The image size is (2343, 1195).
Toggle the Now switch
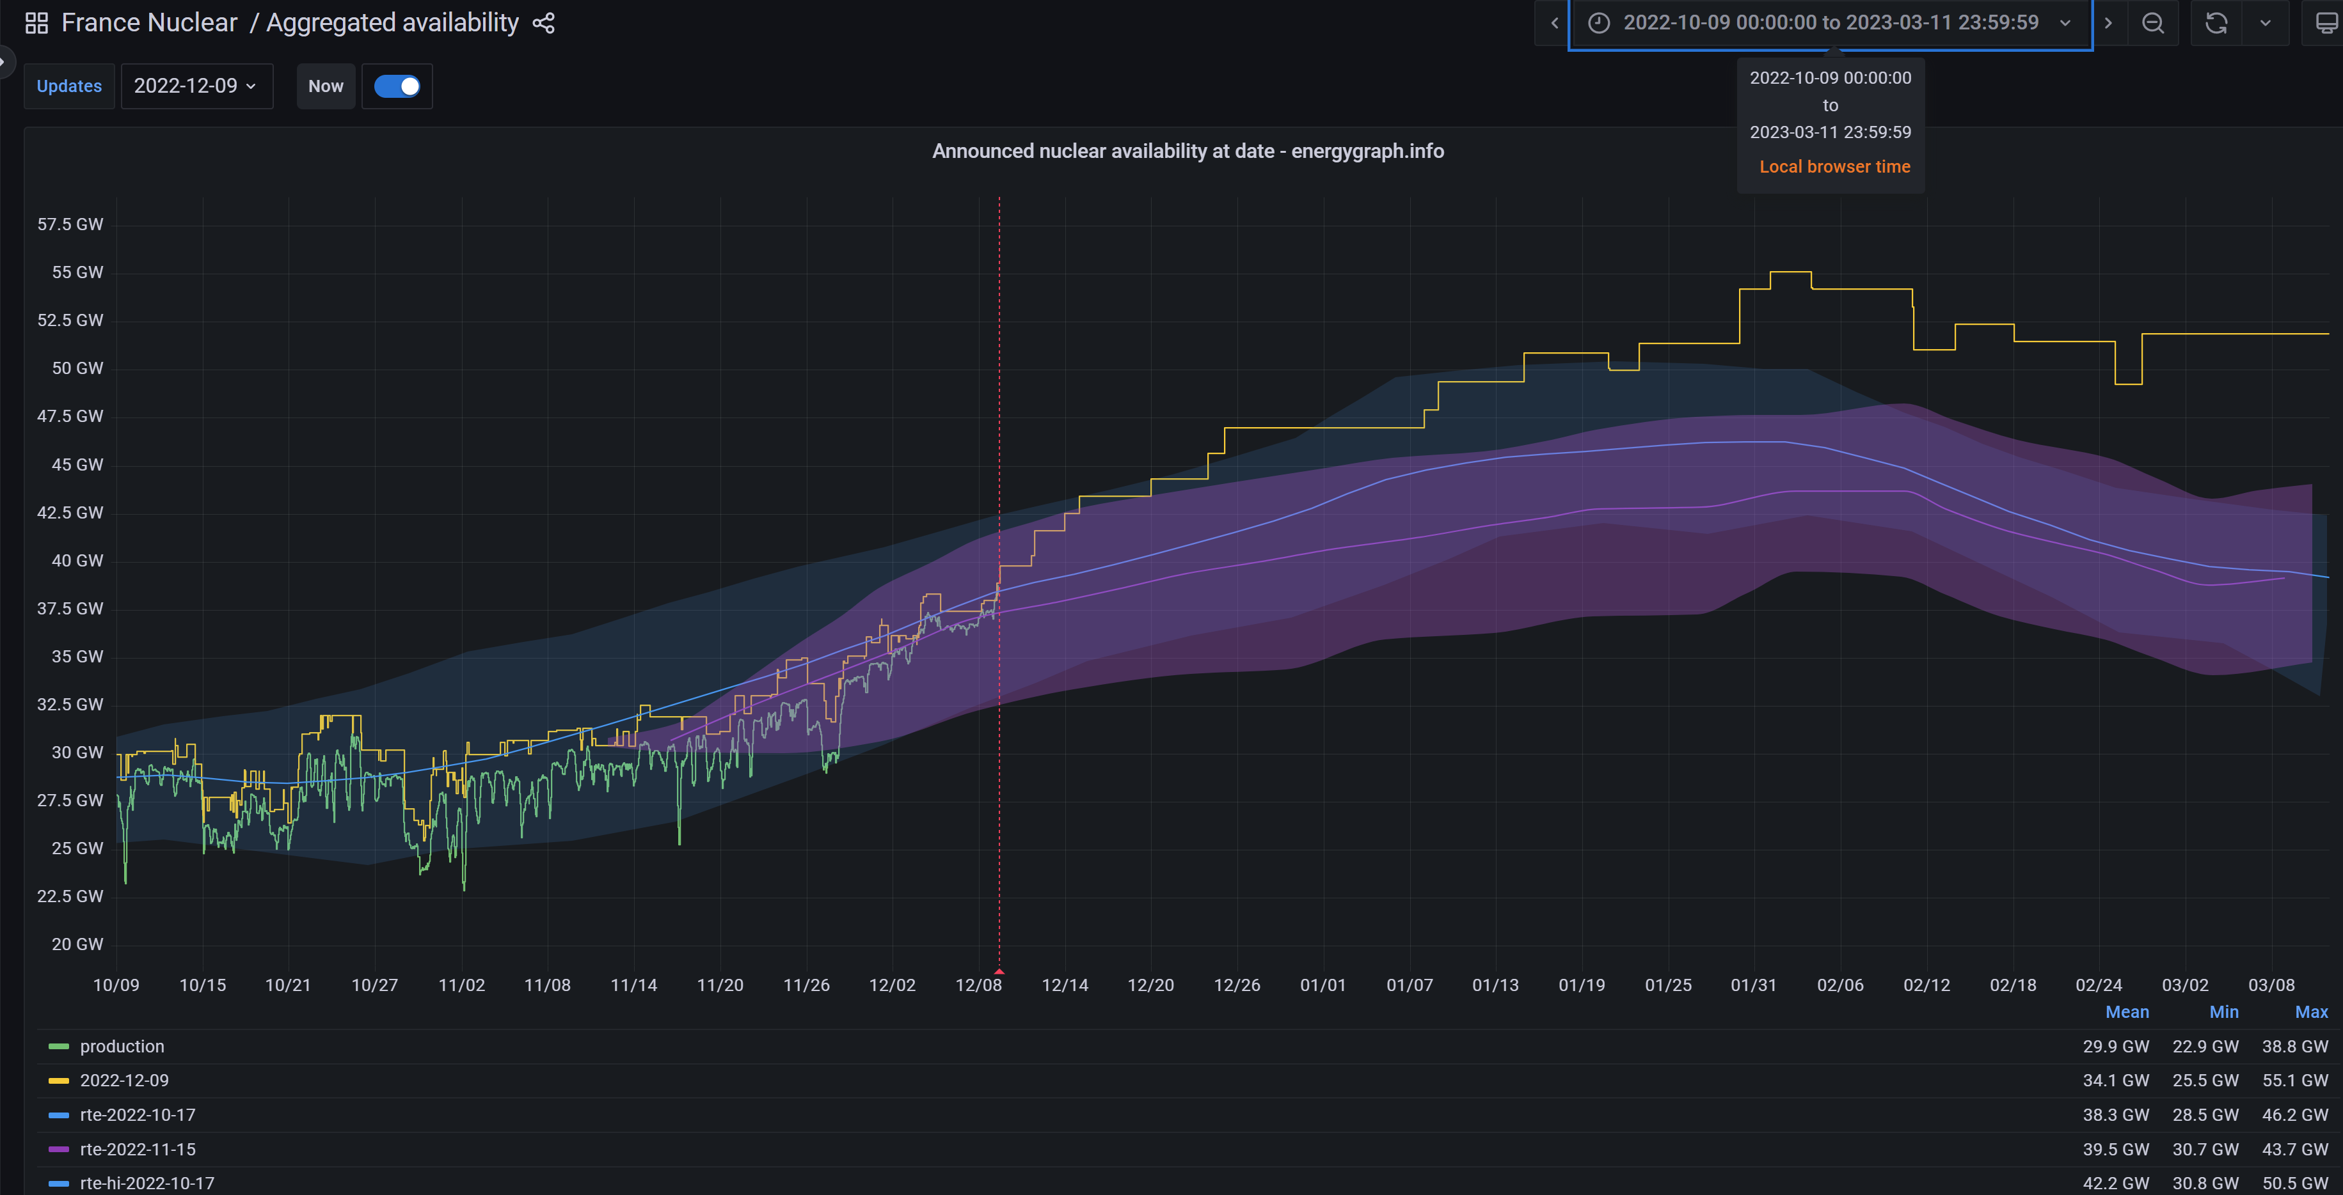pos(397,86)
